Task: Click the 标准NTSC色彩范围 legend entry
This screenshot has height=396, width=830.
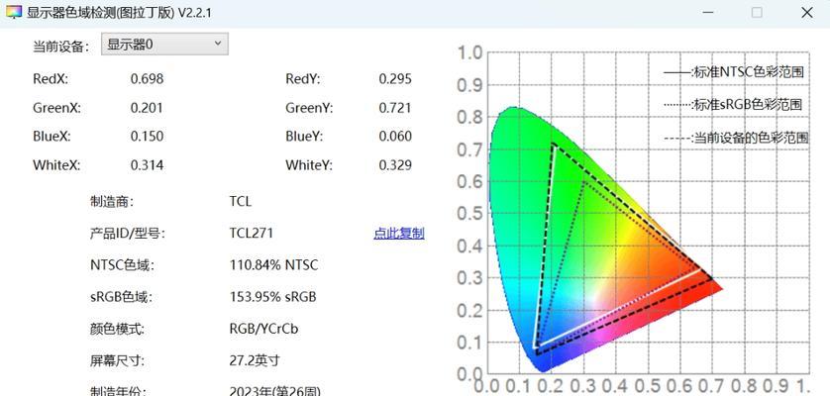Action: point(734,72)
